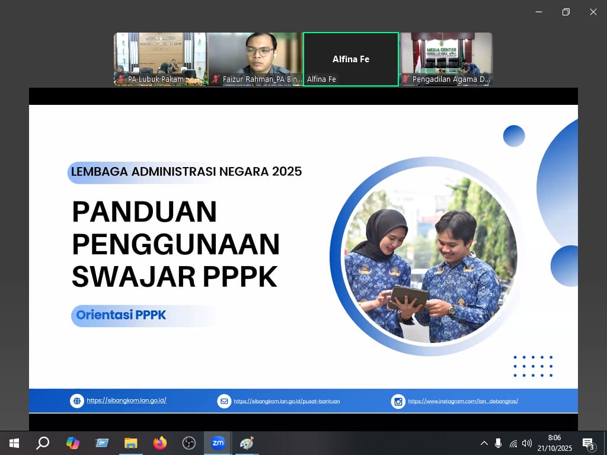Select the Pengadilan Agama video thumbnail

[446, 59]
